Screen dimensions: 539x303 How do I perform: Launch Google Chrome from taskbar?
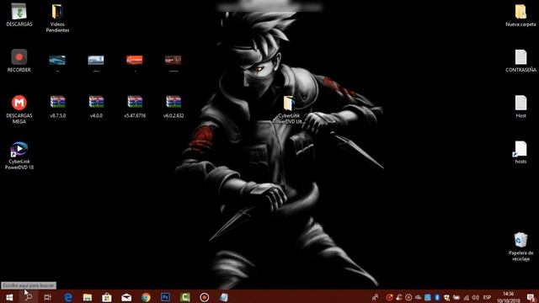tap(146, 297)
